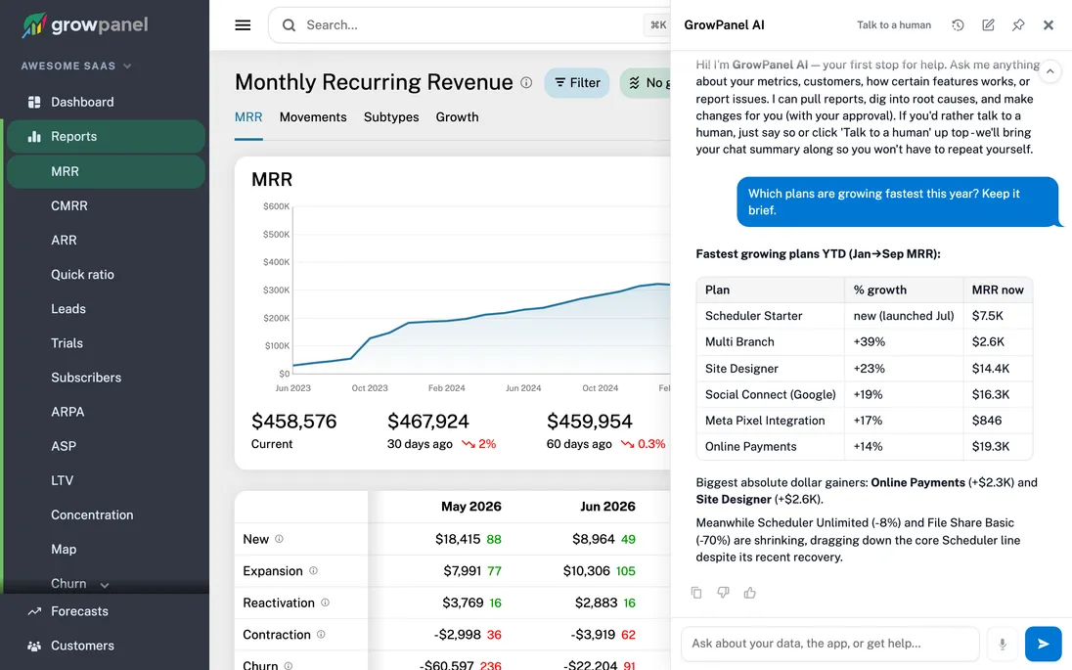Open the hamburger menu icon
This screenshot has width=1072, height=670.
[243, 25]
